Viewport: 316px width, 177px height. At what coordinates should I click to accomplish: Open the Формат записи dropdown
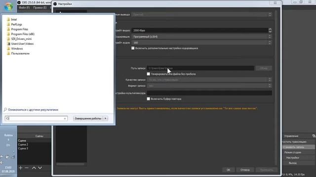pyautogui.click(x=209, y=86)
